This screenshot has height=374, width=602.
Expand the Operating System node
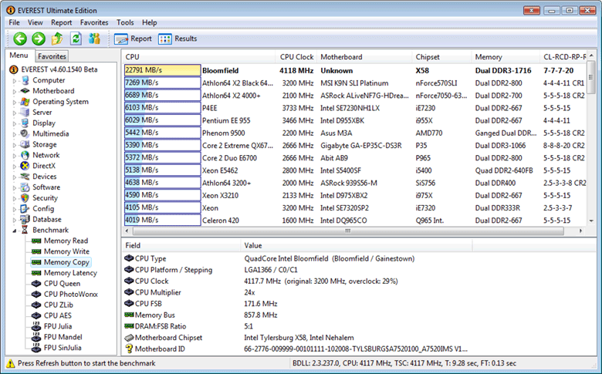point(15,103)
